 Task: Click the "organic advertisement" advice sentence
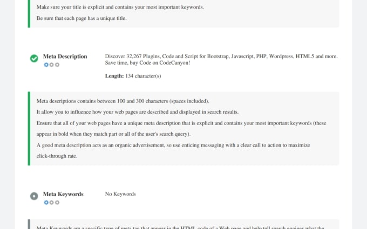[173, 145]
